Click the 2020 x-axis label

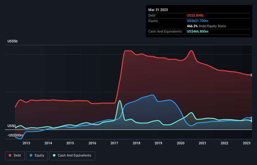pyautogui.click(x=180, y=143)
